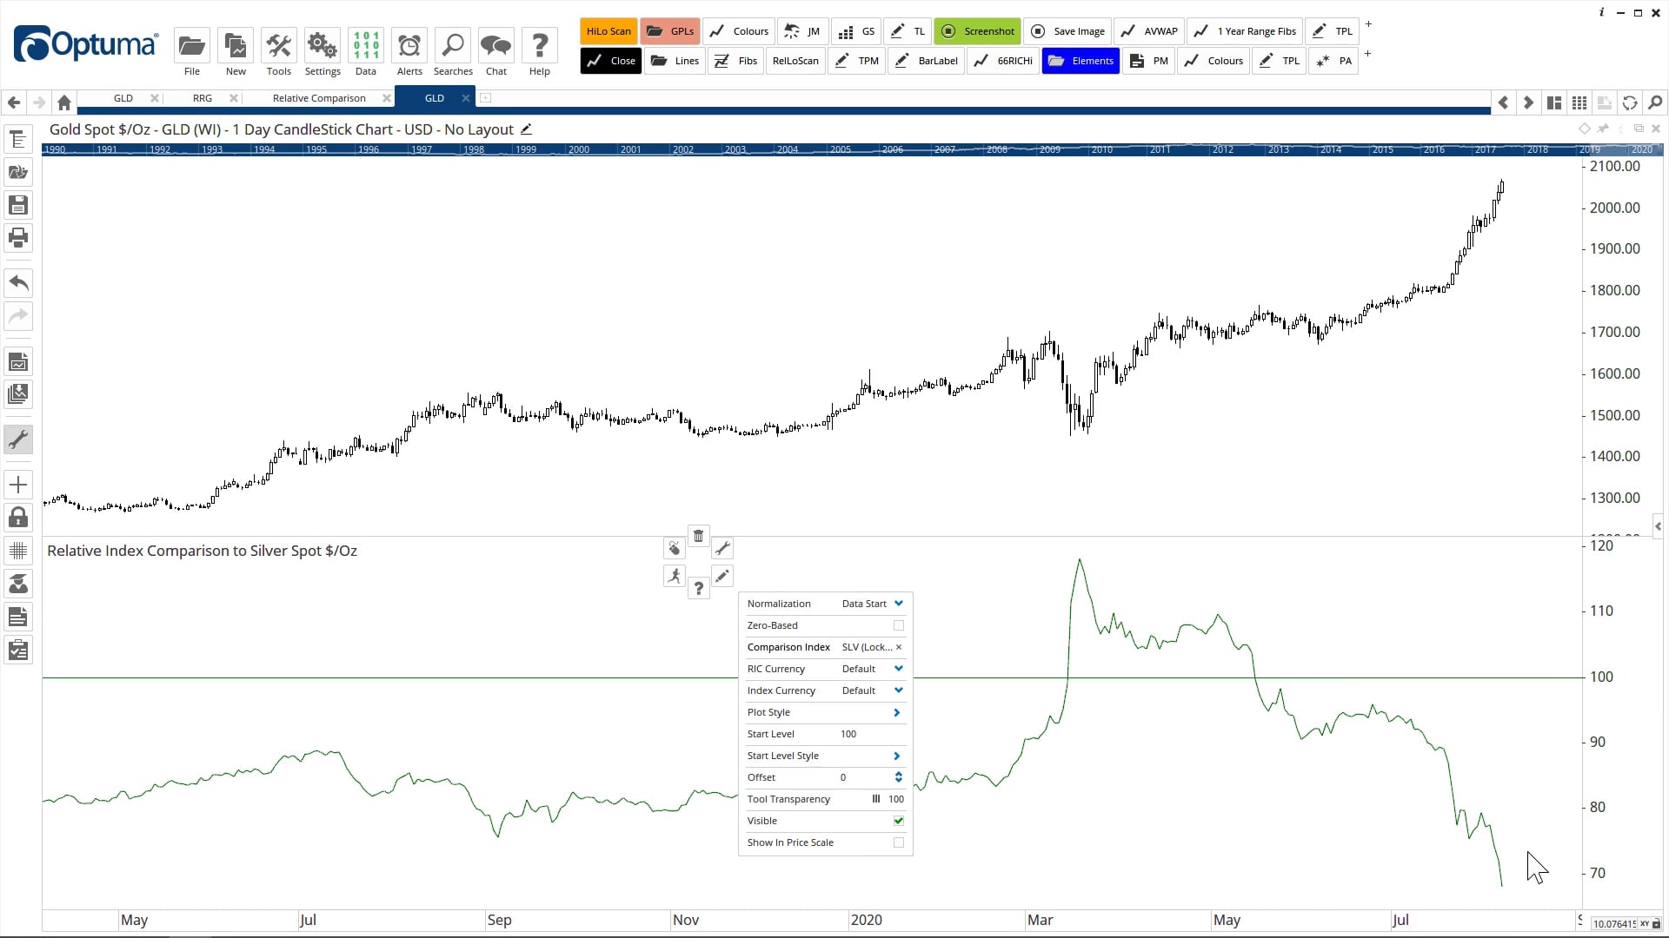Image resolution: width=1669 pixels, height=938 pixels.
Task: Click the GPLs folder button
Action: 670,31
